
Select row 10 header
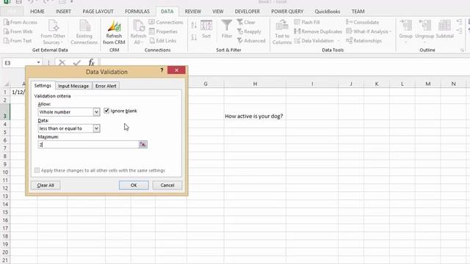5,172
